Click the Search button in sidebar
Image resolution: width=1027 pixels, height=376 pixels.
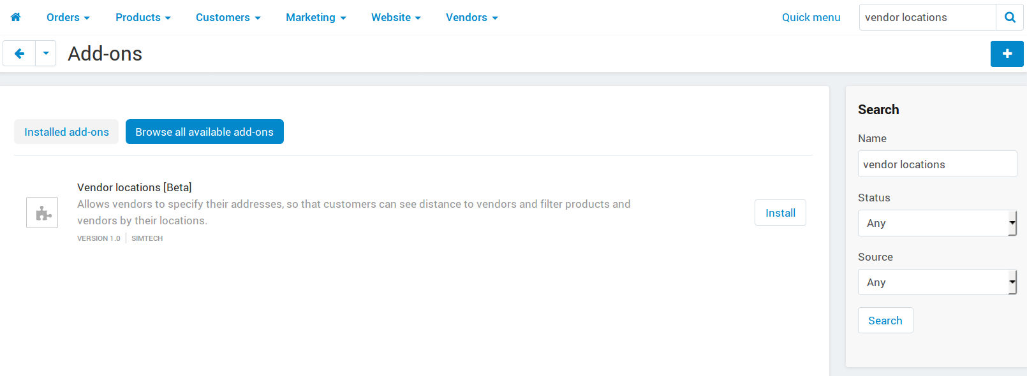885,321
